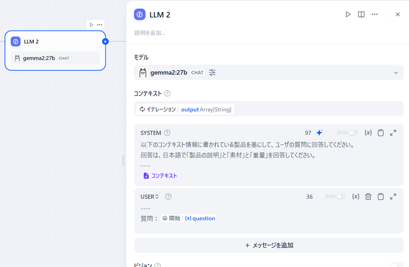Viewport: 409px width, 267px height.
Task: Click the モデル section label
Action: click(141, 57)
